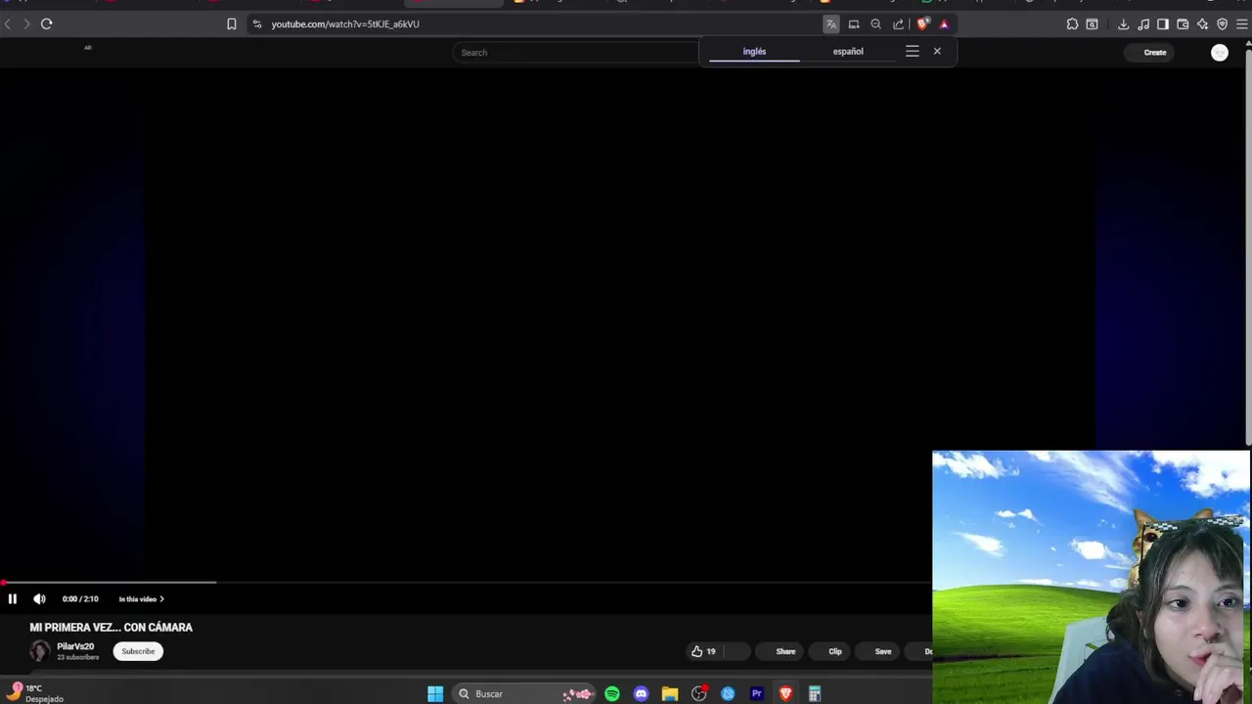Click the translate page icon
Screen dimensions: 1252x704
[831, 23]
